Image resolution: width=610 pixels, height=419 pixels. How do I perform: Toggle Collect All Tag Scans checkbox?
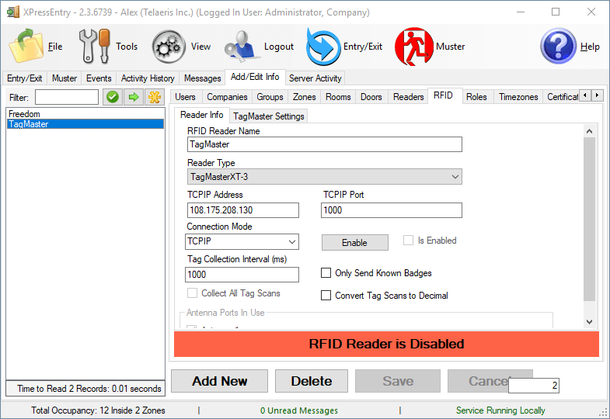(x=192, y=293)
